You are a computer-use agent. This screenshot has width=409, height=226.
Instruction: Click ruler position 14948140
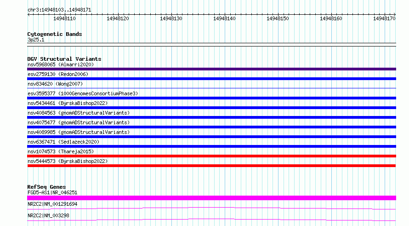point(224,18)
